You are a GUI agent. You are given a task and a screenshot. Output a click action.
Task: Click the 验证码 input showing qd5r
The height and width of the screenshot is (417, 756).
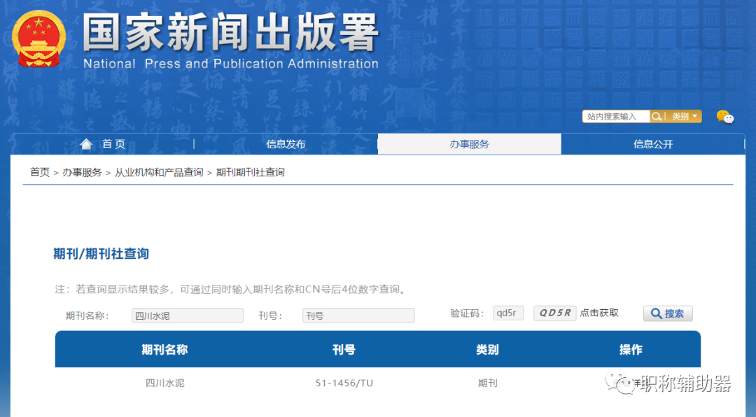[x=508, y=313]
